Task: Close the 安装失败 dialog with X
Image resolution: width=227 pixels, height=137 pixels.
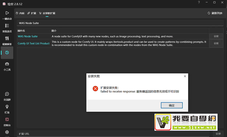Action: [x=185, y=76]
